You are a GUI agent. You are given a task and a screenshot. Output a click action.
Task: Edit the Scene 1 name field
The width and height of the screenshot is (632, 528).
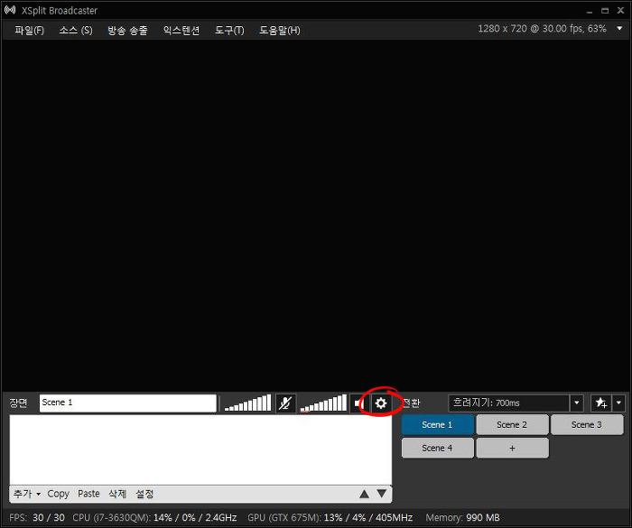(x=128, y=403)
